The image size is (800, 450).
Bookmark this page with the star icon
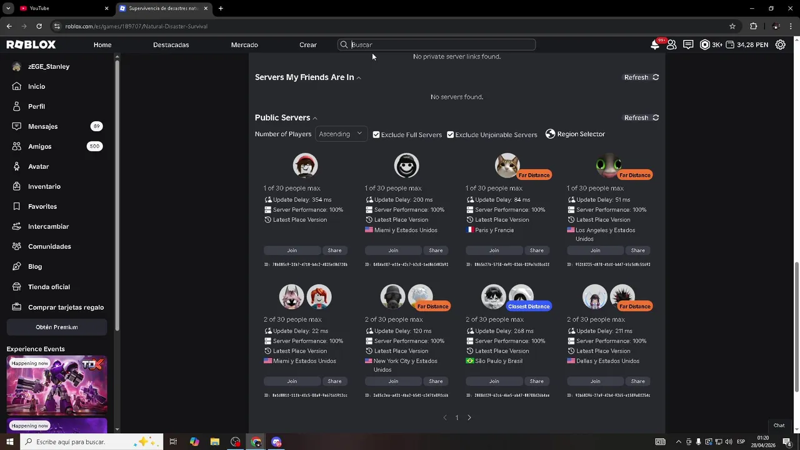coord(732,26)
